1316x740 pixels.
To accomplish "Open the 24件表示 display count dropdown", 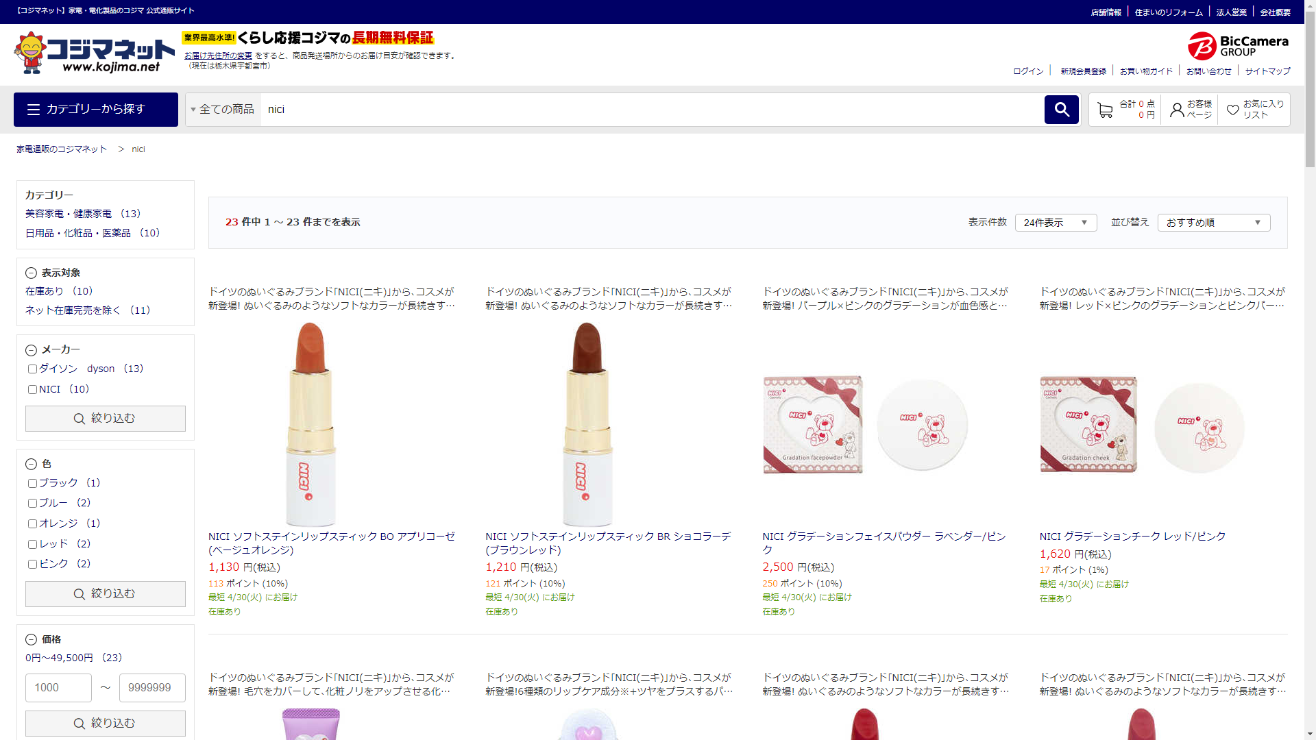I will click(1055, 223).
